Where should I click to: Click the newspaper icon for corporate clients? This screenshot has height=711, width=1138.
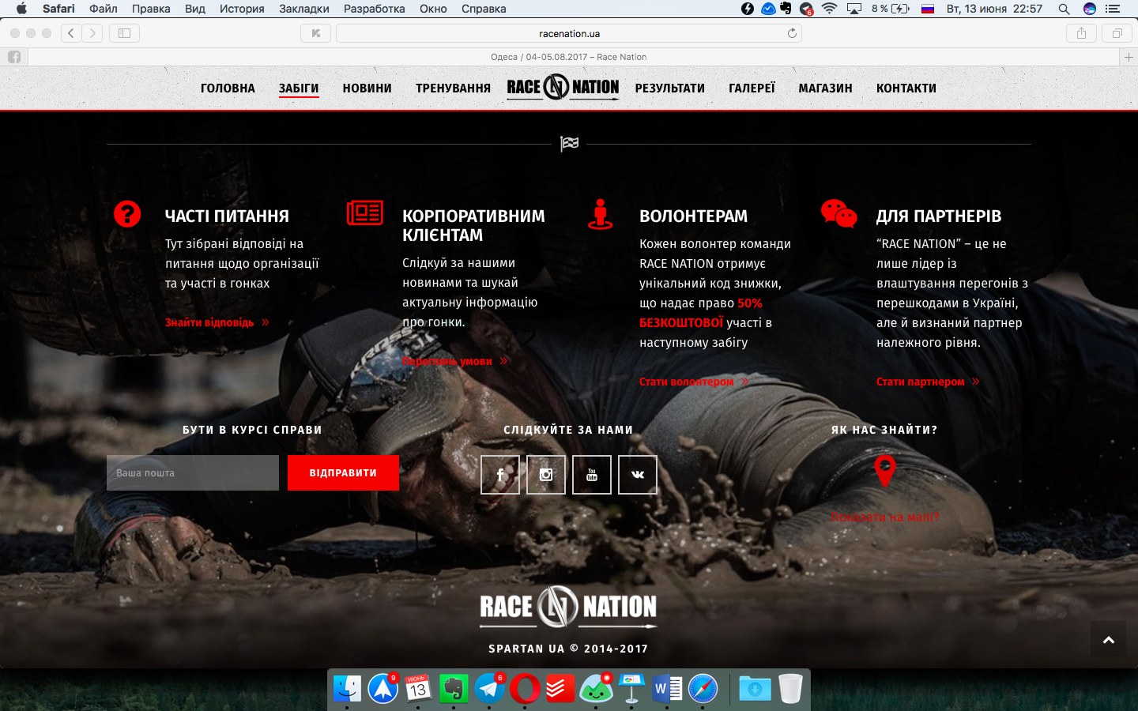pyautogui.click(x=365, y=213)
